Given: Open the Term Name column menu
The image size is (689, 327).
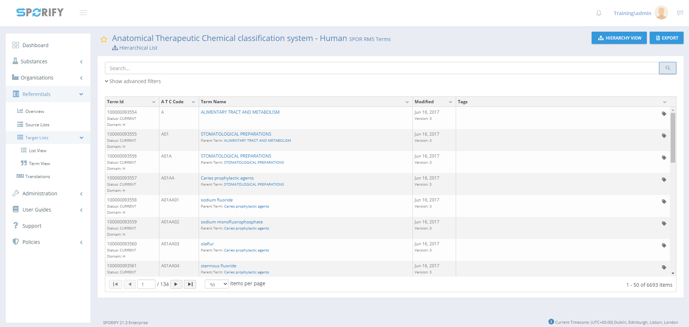Looking at the screenshot, I should coord(407,102).
